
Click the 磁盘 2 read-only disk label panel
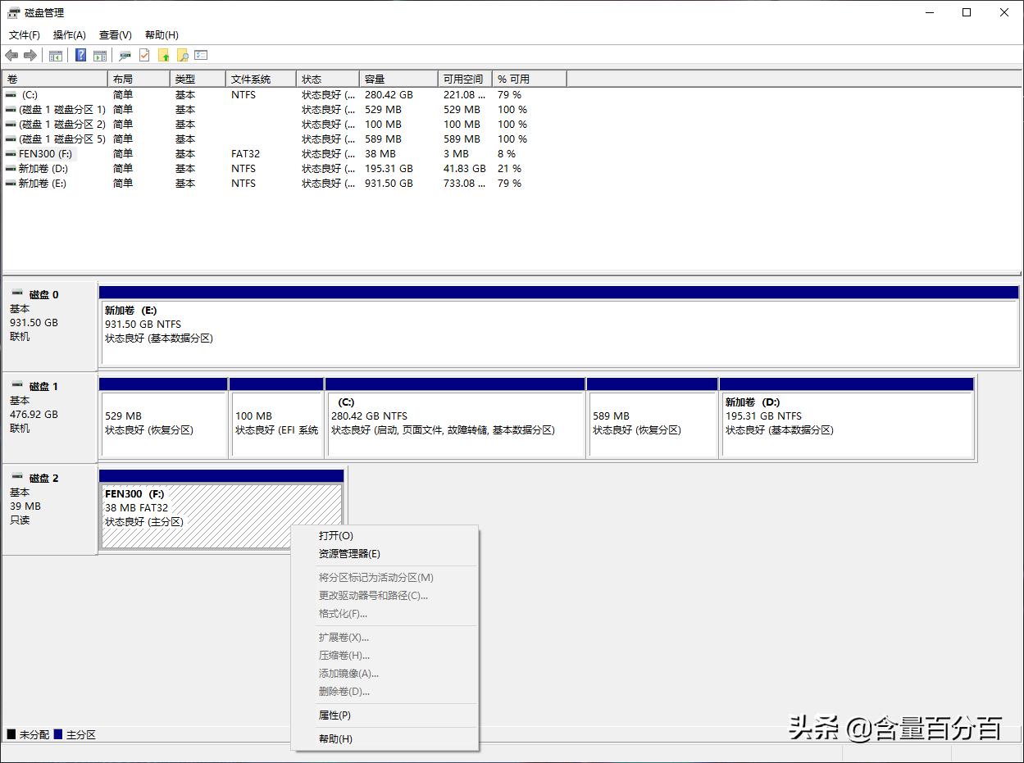coord(49,509)
